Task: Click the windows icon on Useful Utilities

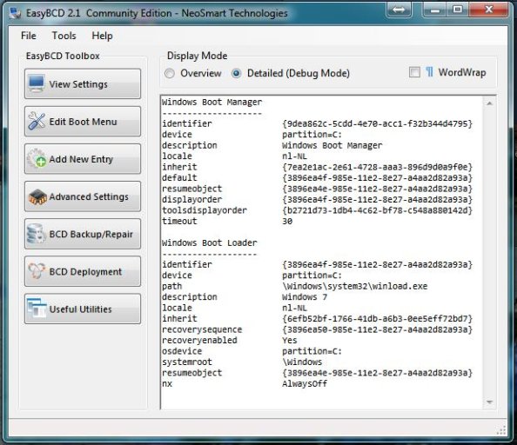Action: tap(37, 308)
